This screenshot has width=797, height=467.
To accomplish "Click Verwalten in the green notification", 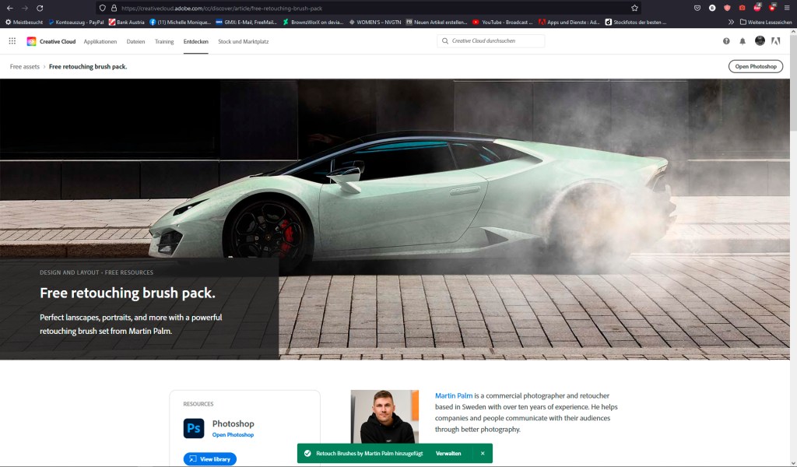I will point(448,453).
